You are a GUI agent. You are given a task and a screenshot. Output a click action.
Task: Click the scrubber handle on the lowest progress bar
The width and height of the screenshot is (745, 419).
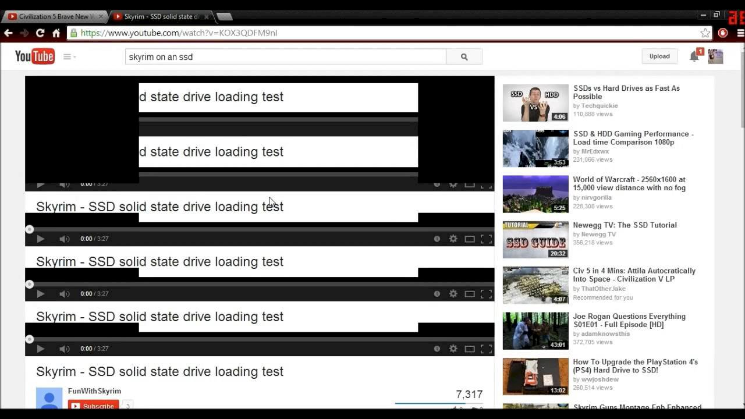click(x=30, y=339)
